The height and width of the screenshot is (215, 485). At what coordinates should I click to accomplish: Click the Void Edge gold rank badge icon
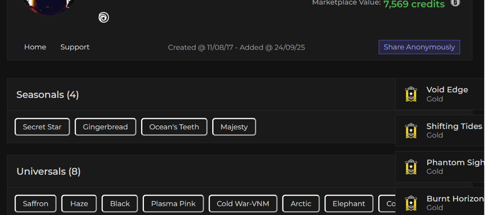pos(411,94)
